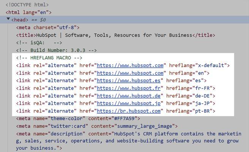
Task: Click the hreflang "pt-BR" value
Action: [202, 111]
